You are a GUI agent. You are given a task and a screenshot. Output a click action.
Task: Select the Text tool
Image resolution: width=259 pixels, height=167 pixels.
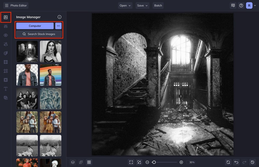click(x=5, y=89)
